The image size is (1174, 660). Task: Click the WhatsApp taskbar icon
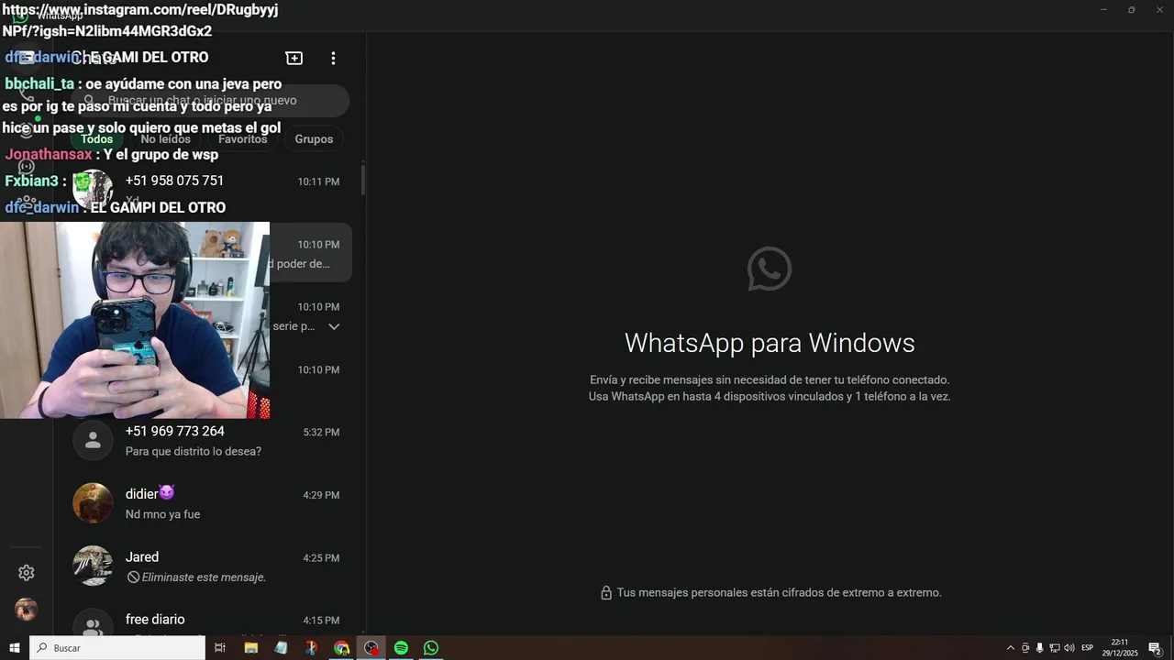coord(431,648)
